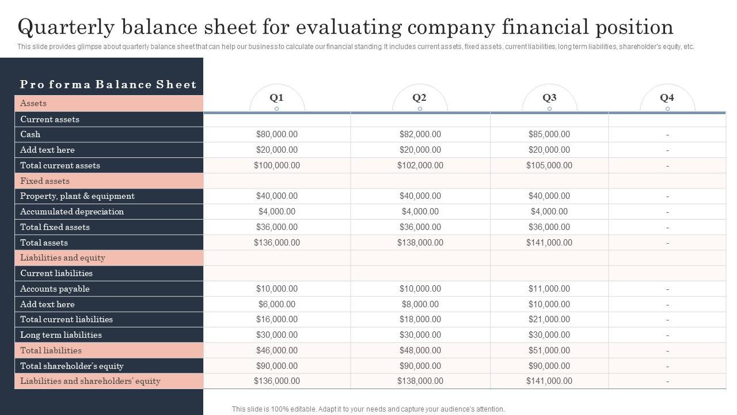737x415 pixels.
Task: Click the Q2 Accounts payable value
Action: click(x=420, y=289)
